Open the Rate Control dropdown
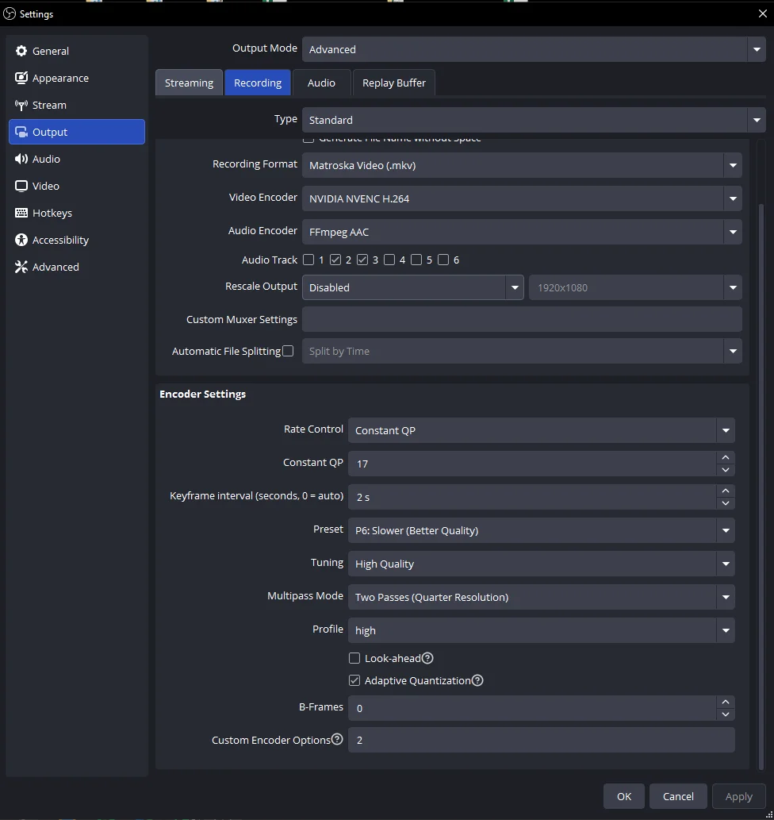774x820 pixels. click(x=541, y=430)
